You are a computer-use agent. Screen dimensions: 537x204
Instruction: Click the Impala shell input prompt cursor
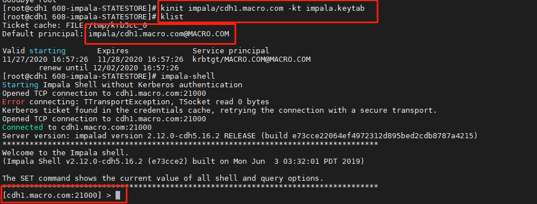tap(118, 195)
